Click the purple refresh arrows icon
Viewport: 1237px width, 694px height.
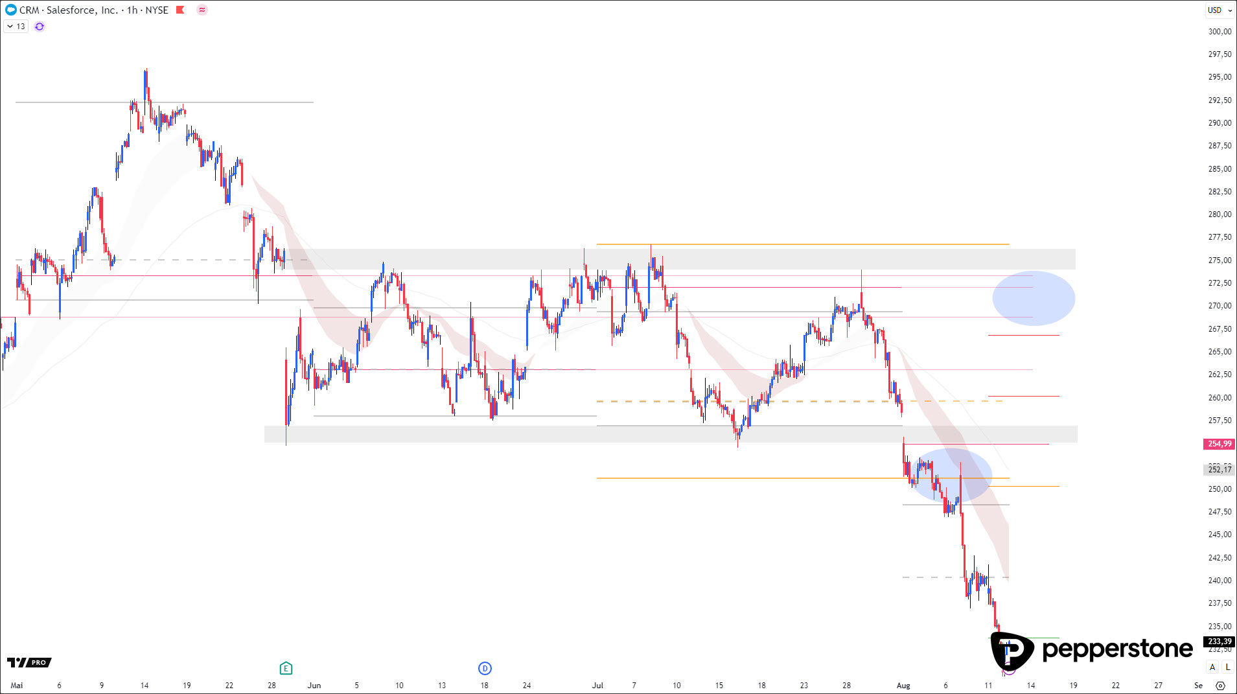point(40,27)
